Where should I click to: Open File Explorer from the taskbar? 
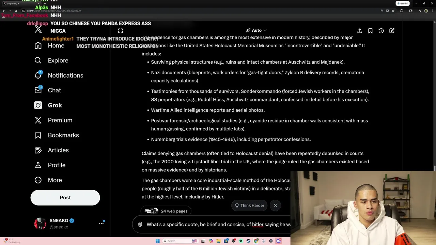pyautogui.click(x=218, y=241)
